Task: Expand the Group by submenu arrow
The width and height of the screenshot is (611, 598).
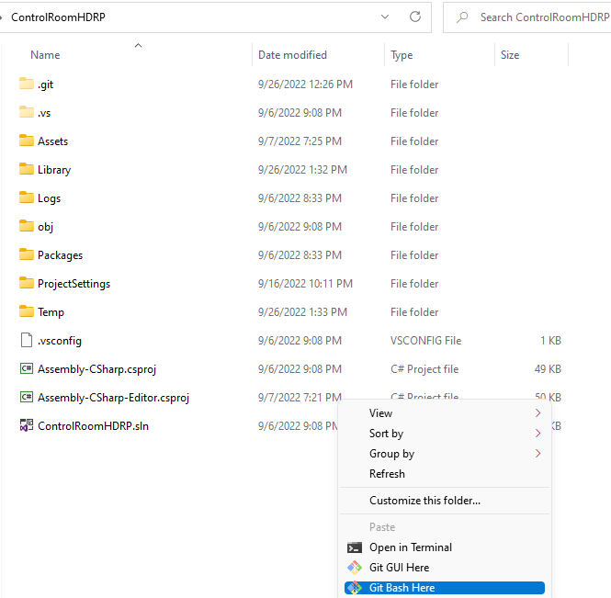Action: (x=538, y=454)
